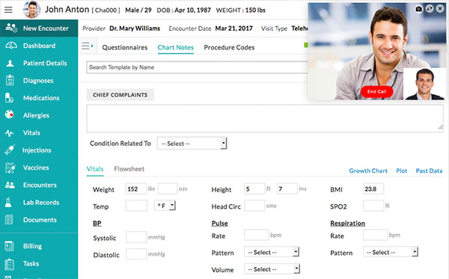This screenshot has height=279, width=449.
Task: Open Allergies section
Action: (36, 115)
